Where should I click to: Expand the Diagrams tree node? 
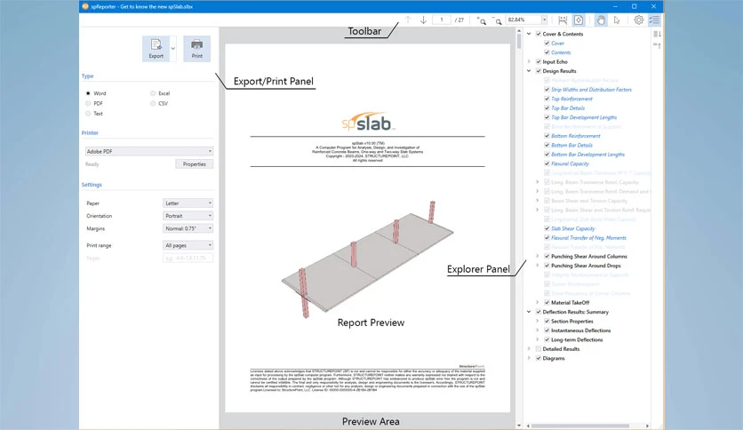(x=529, y=359)
